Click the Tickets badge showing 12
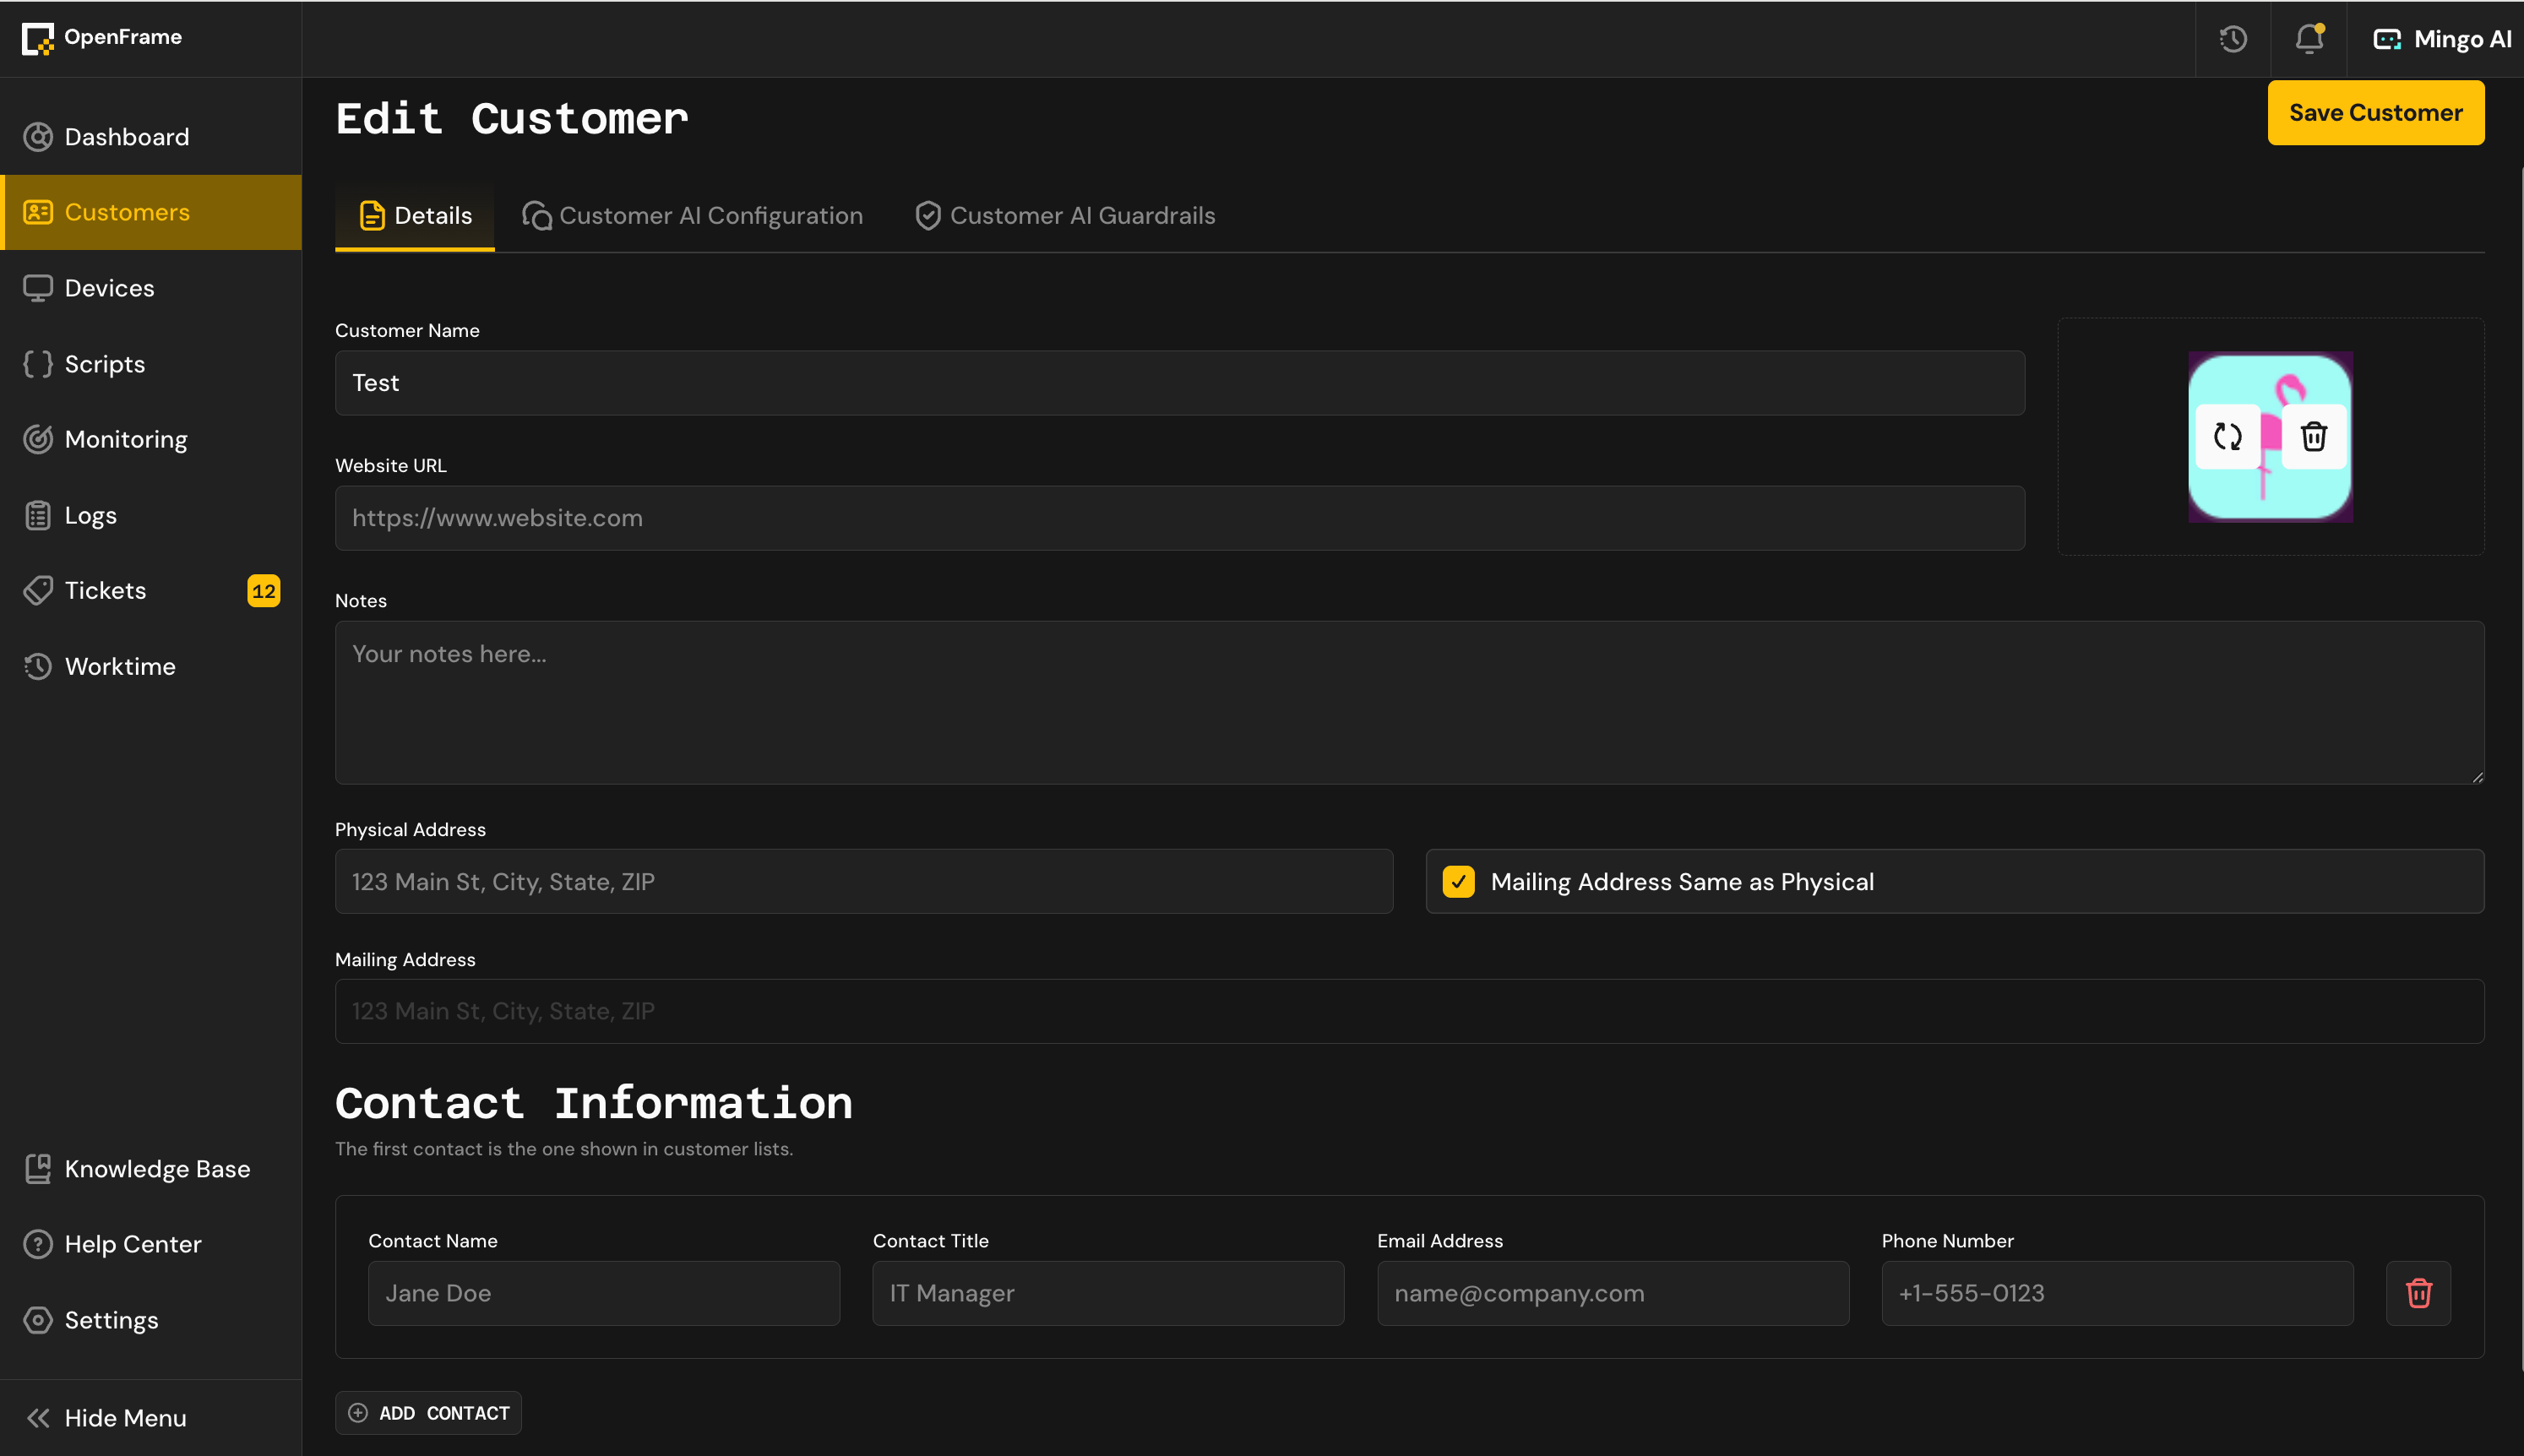Screen dimensions: 2524x1456 pyautogui.click(x=264, y=591)
